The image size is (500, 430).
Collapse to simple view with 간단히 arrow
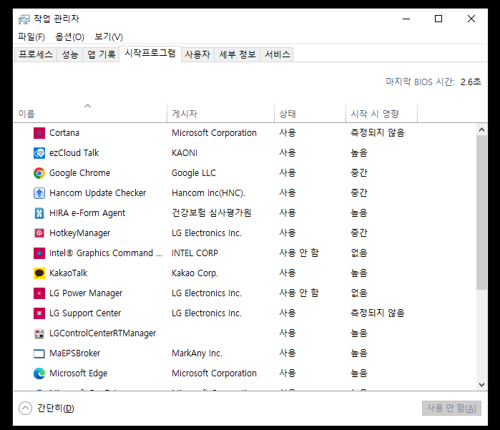coord(25,408)
